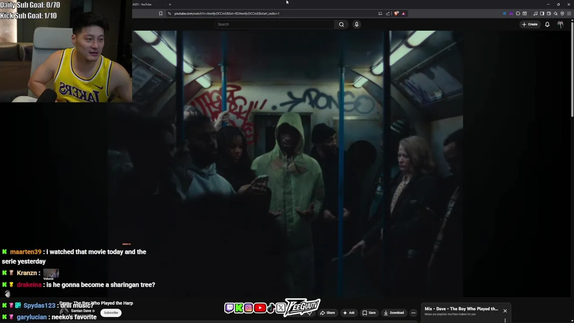
Task: Click the red YouTube logo in overlay
Action: [x=260, y=308]
